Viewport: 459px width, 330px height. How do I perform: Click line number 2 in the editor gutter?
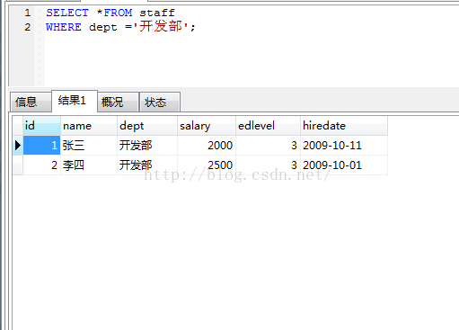click(x=28, y=27)
